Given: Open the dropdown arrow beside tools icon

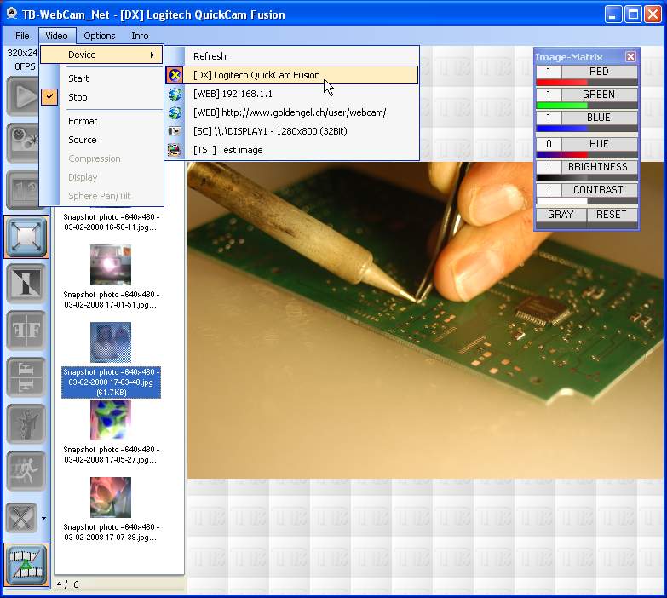Looking at the screenshot, I should [43, 519].
